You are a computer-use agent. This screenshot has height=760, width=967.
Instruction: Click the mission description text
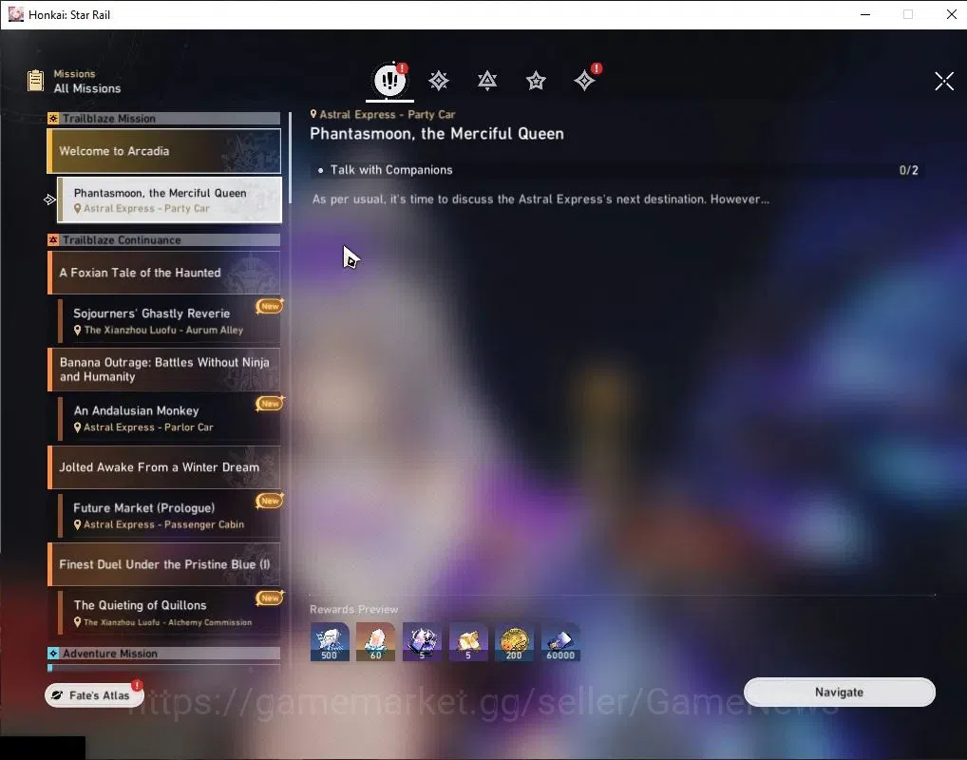pos(540,199)
